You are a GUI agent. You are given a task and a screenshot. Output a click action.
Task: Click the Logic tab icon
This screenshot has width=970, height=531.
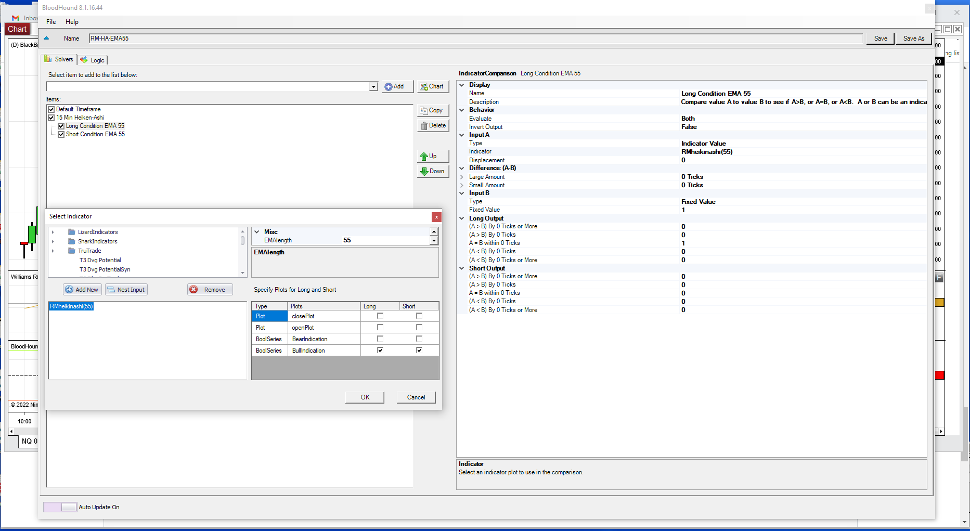coord(84,60)
